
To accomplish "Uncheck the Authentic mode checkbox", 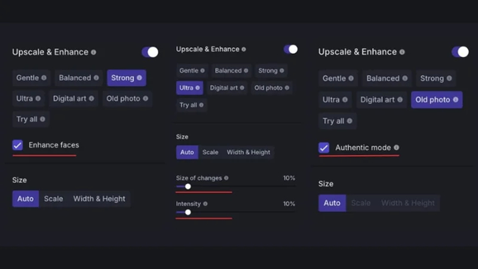I will [324, 148].
